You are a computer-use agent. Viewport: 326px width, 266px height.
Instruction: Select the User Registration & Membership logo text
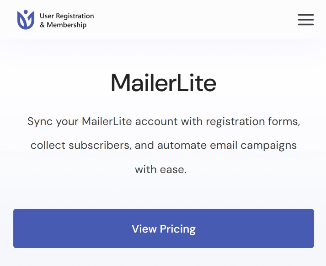[67, 20]
